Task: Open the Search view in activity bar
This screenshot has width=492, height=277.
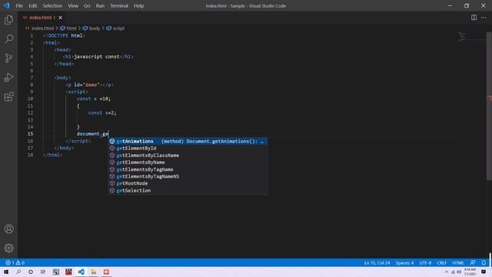Action: (x=8, y=38)
